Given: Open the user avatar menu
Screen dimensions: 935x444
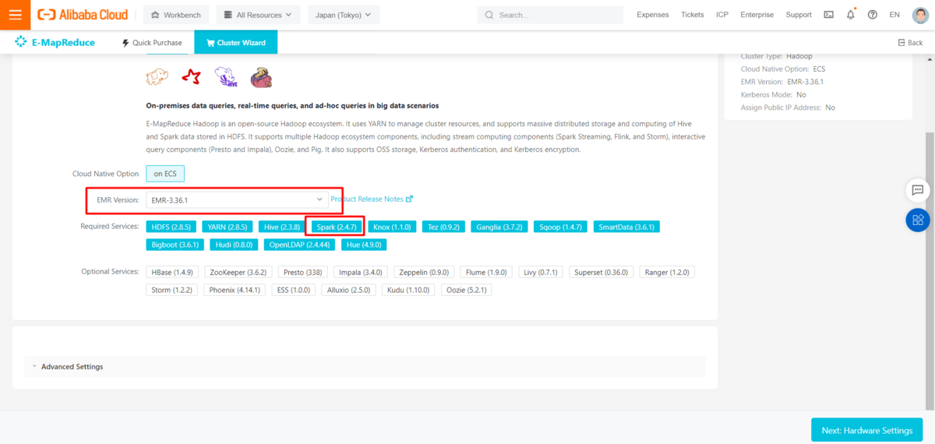Looking at the screenshot, I should coord(920,15).
